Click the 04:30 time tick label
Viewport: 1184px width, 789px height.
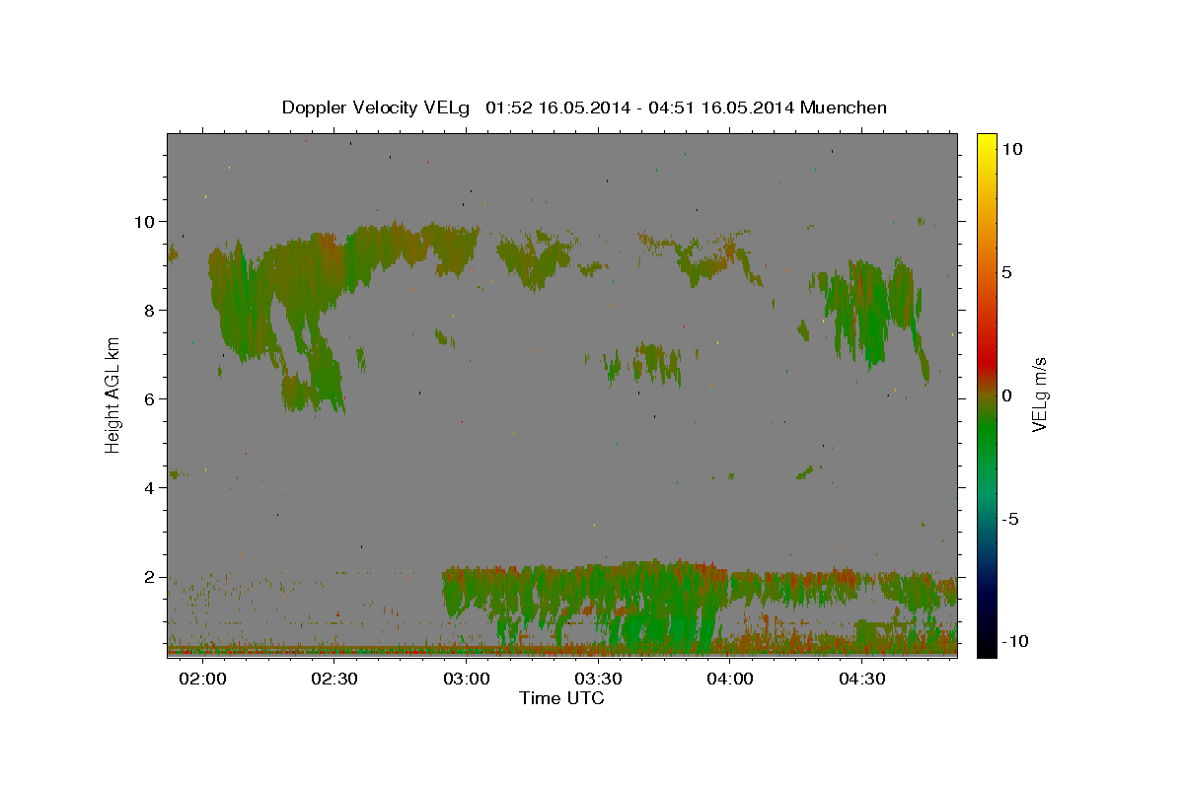pos(861,679)
